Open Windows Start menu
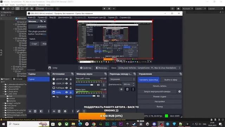The height and width of the screenshot is (127, 225). click(4, 124)
